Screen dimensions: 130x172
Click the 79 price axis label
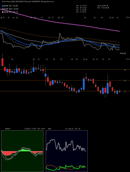point(125,70)
